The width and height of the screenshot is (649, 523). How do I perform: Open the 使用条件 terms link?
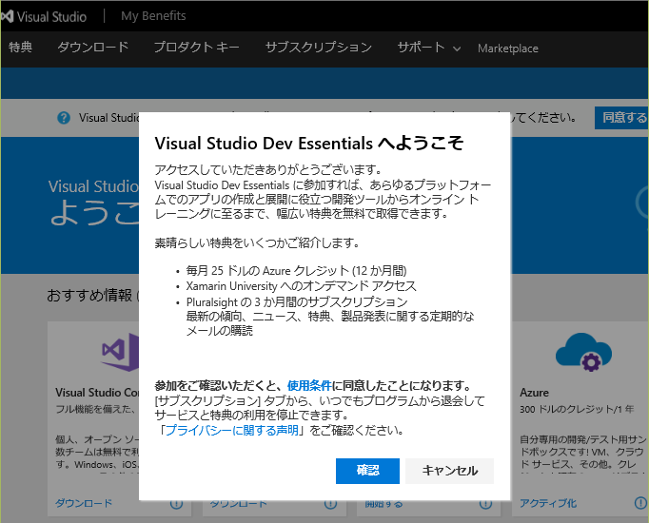click(309, 386)
